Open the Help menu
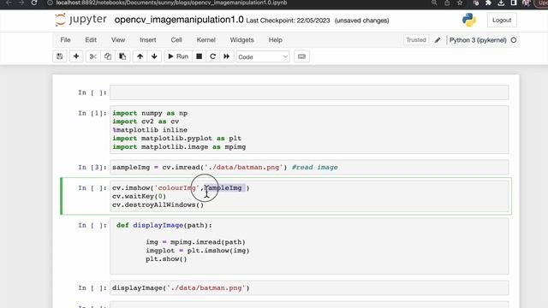Viewport: 548px width, 308px height. pyautogui.click(x=276, y=40)
